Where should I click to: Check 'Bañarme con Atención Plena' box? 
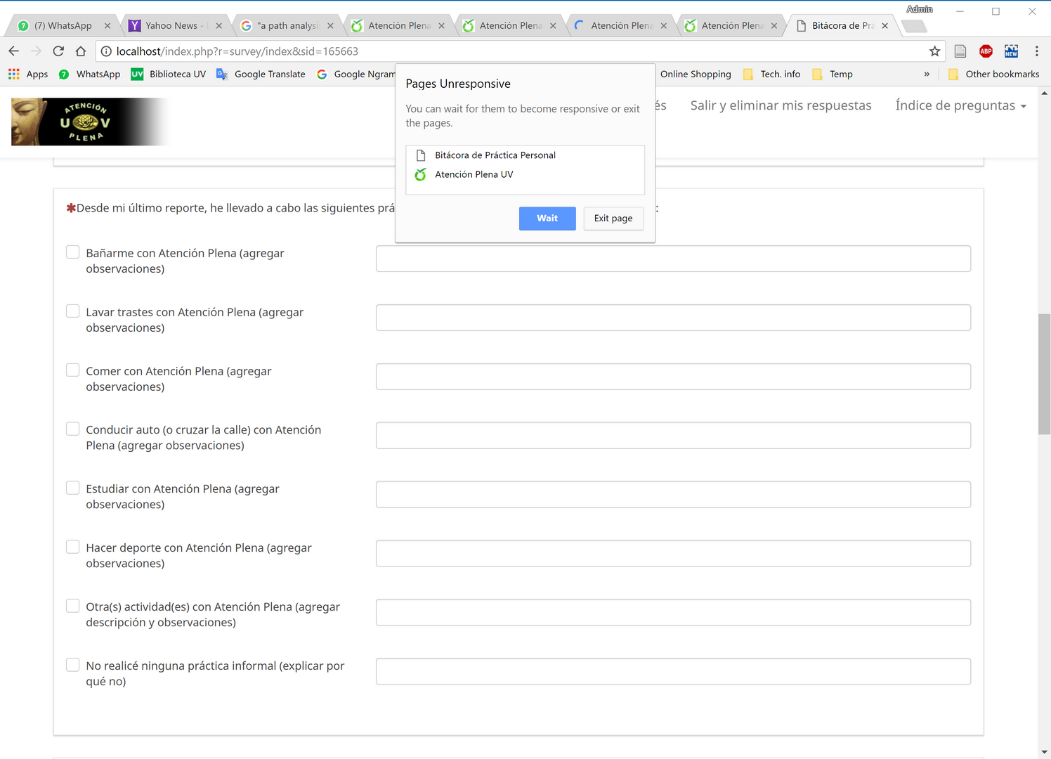coord(73,252)
